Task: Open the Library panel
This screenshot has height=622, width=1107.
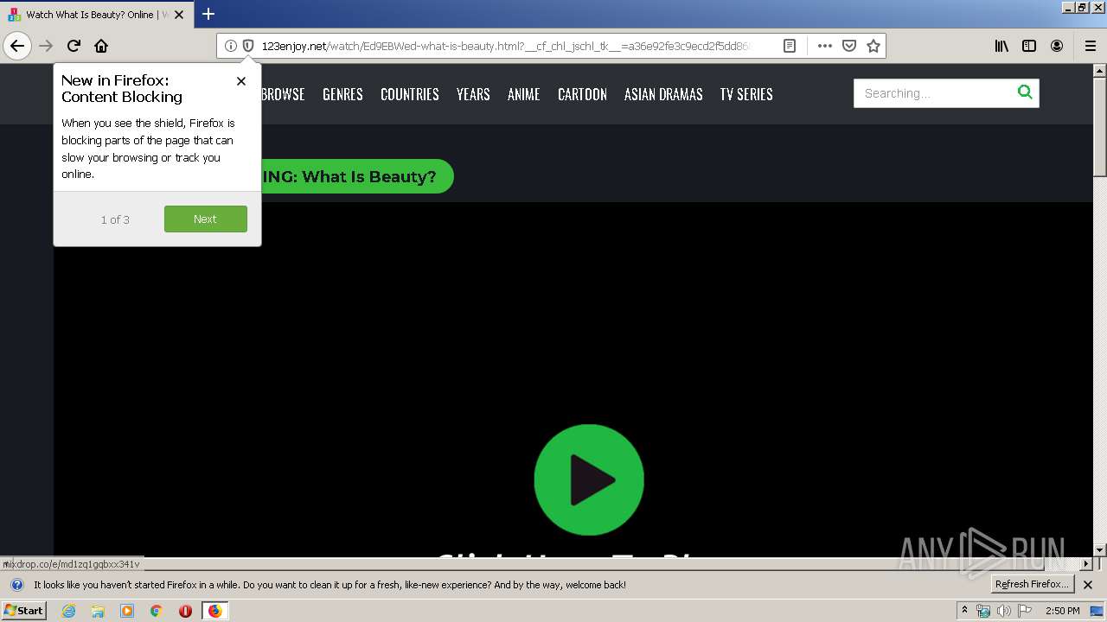Action: coord(1001,46)
